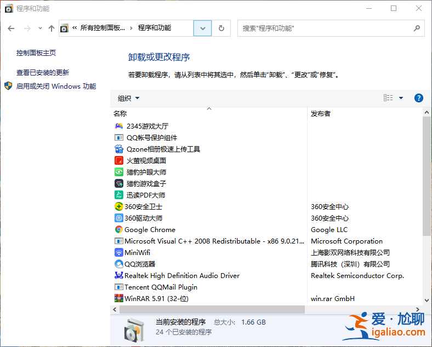
Task: Click the 猎豹护眼大师 green eye icon
Action: click(x=119, y=172)
